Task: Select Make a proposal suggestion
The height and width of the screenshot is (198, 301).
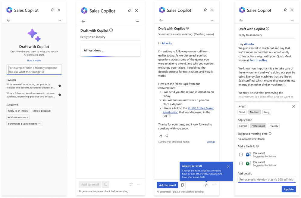Action: point(42,111)
